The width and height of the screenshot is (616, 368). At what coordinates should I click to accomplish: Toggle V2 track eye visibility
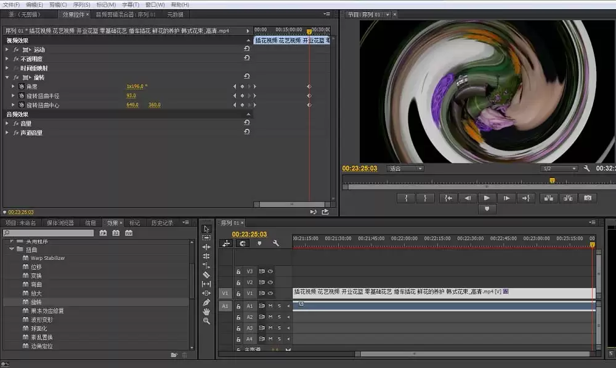pyautogui.click(x=270, y=282)
